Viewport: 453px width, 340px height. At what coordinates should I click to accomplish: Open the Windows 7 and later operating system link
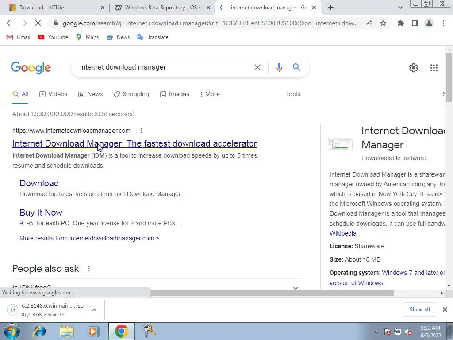pos(388,278)
